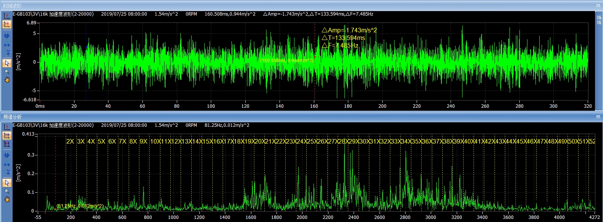Click the four-way auto-scale icon in waveform panel
Image resolution: width=603 pixels, height=222 pixels.
pos(6,36)
